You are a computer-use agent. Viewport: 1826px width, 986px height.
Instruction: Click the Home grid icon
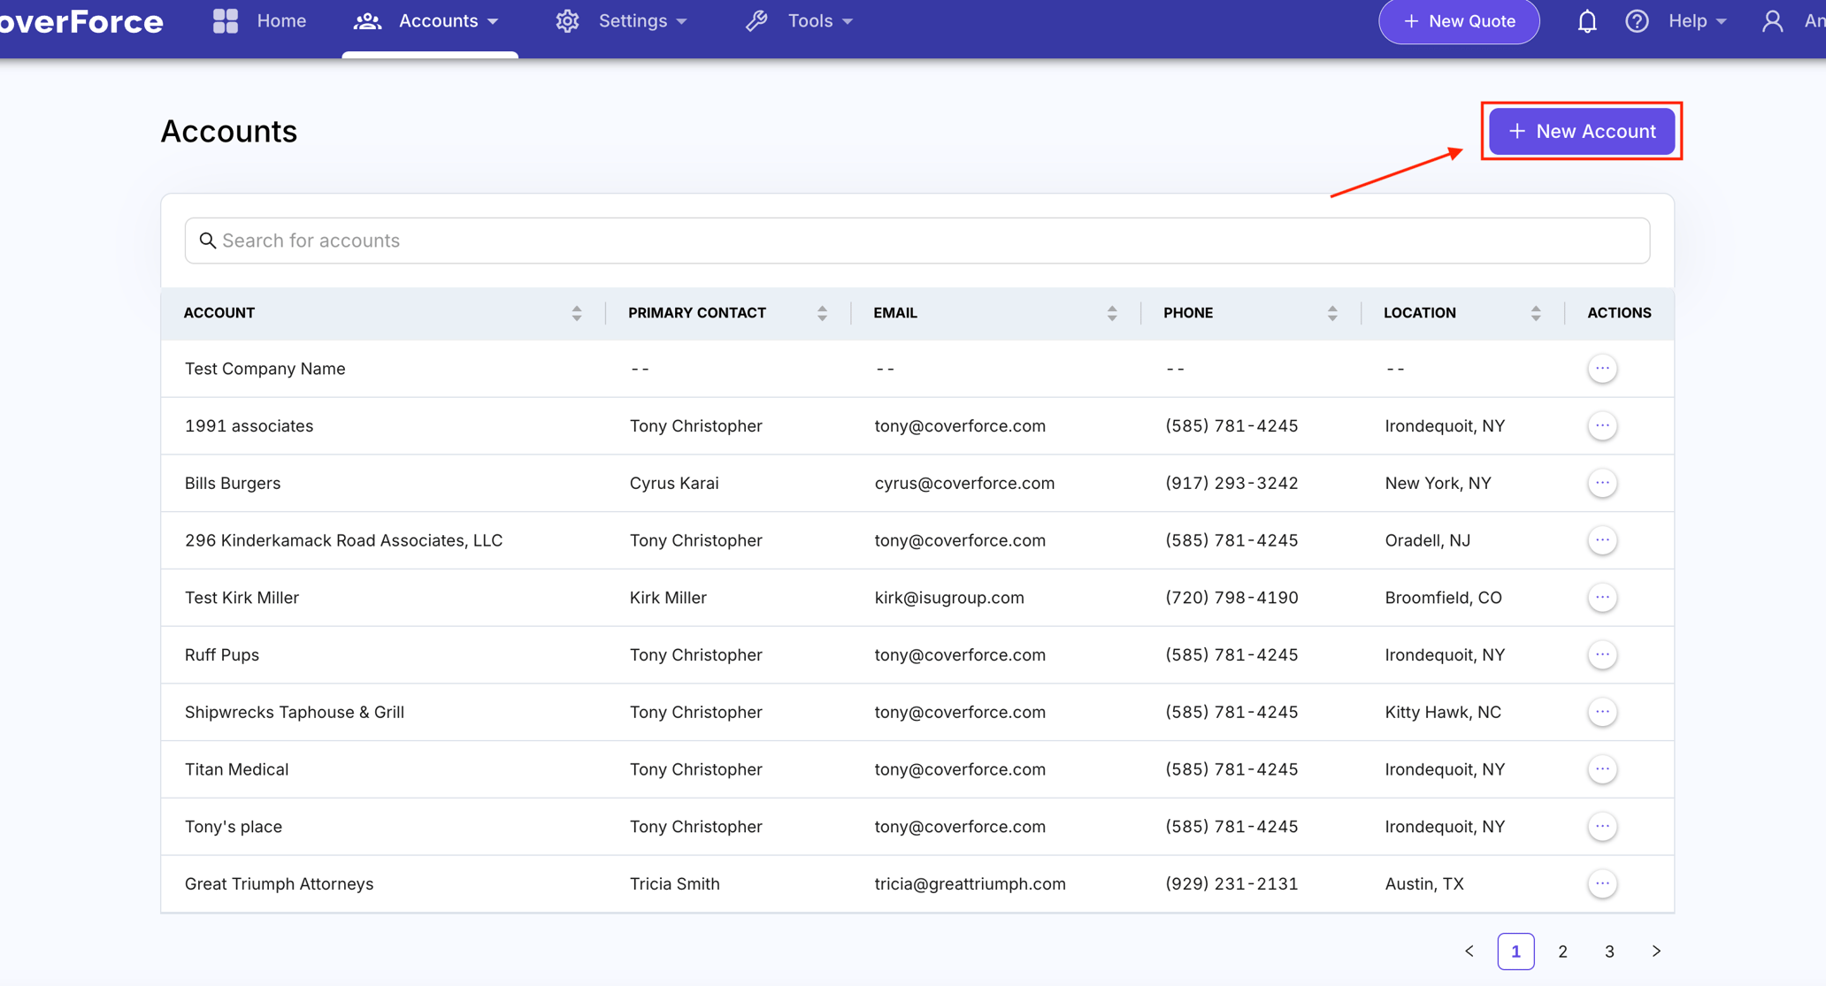click(226, 21)
